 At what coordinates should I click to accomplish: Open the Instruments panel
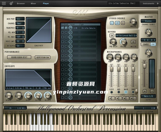tap(149, 3)
